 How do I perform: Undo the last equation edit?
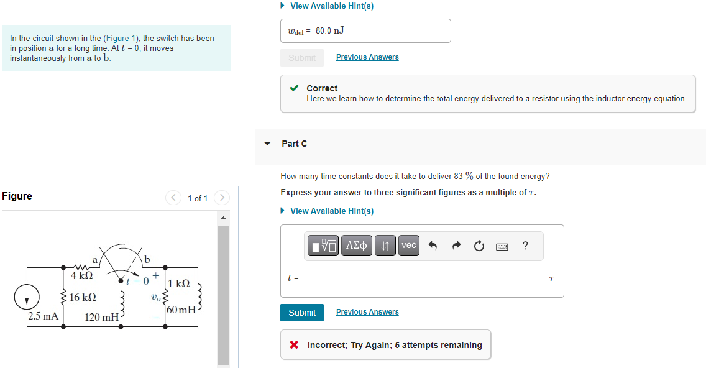(433, 245)
